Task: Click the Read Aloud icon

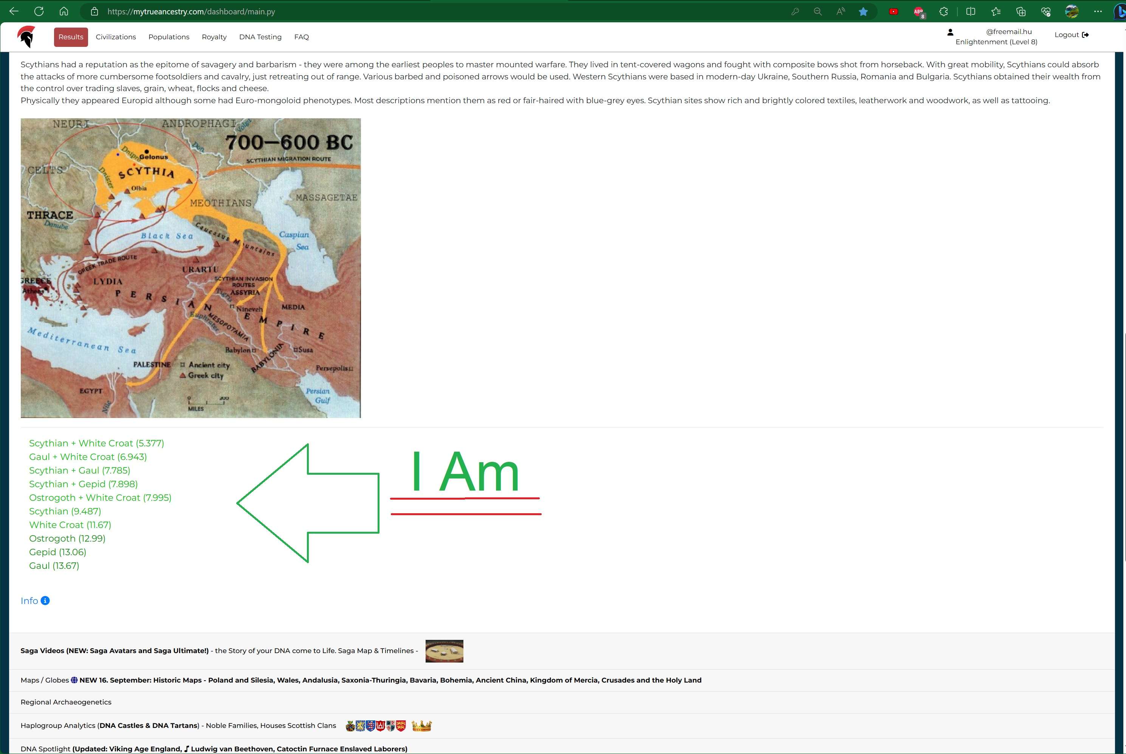Action: click(x=840, y=12)
